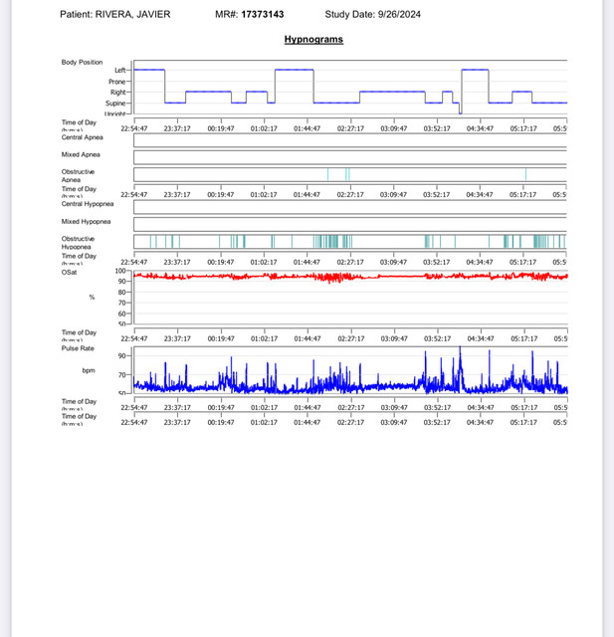This screenshot has width=614, height=637.
Task: Select the Obstructive Apnea row label
Action: (78, 175)
